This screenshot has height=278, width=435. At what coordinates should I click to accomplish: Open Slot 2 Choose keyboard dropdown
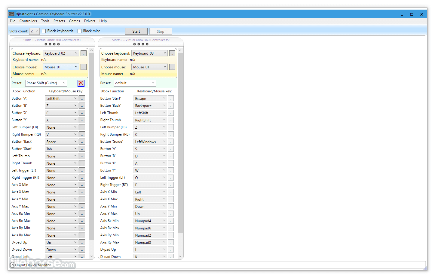point(149,53)
